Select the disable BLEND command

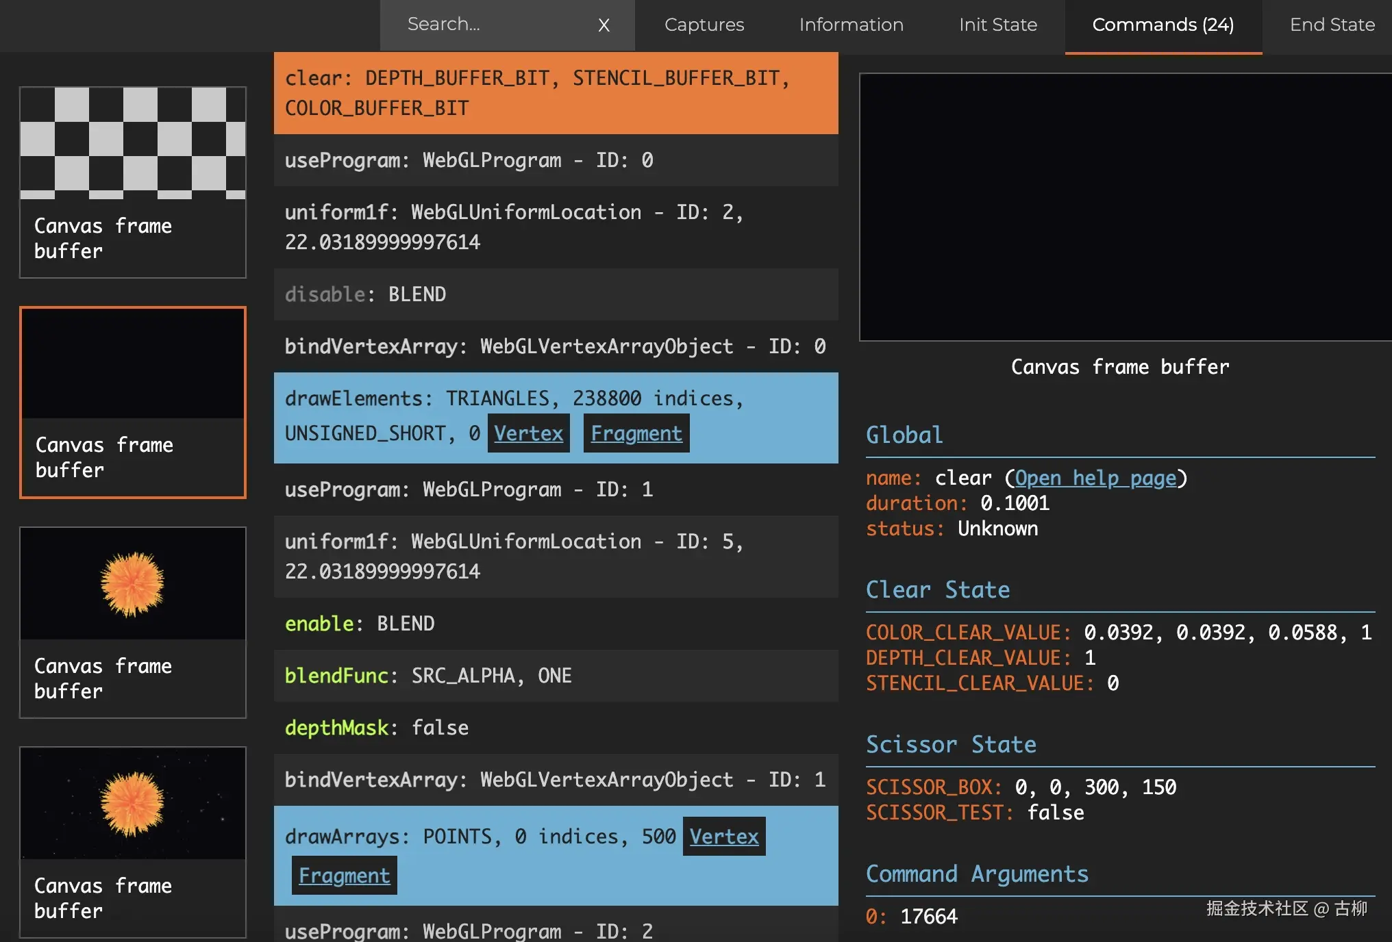click(x=556, y=294)
